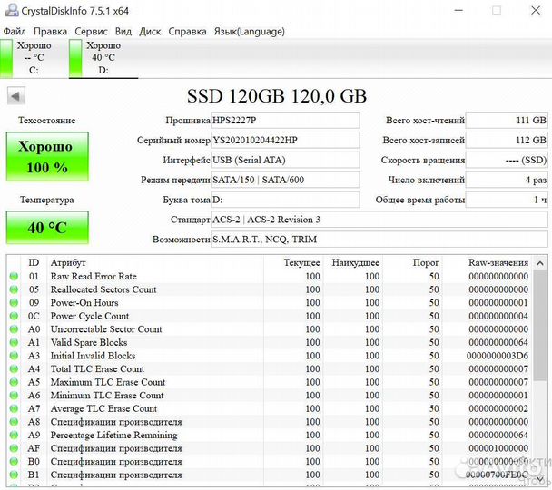This screenshot has width=552, height=490.
Task: Click the total working time value 1 ч
Action: [x=507, y=200]
